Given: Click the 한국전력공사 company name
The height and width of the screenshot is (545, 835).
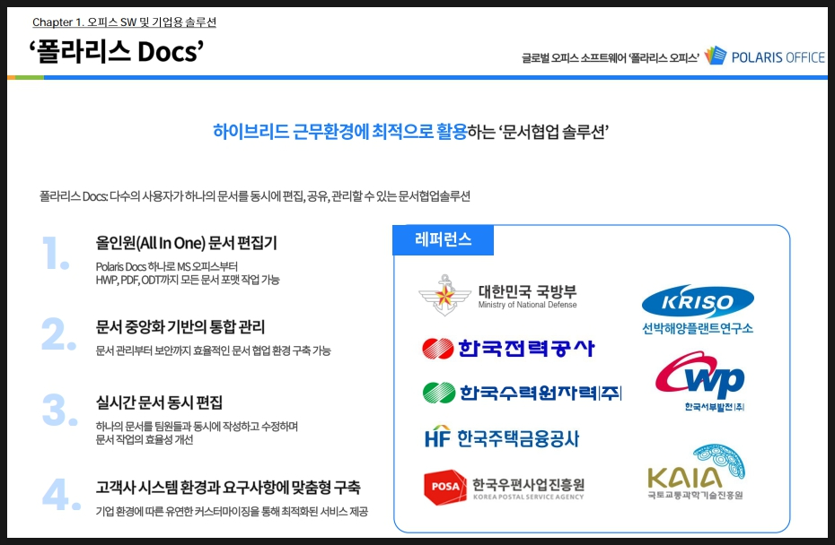Looking at the screenshot, I should [526, 349].
